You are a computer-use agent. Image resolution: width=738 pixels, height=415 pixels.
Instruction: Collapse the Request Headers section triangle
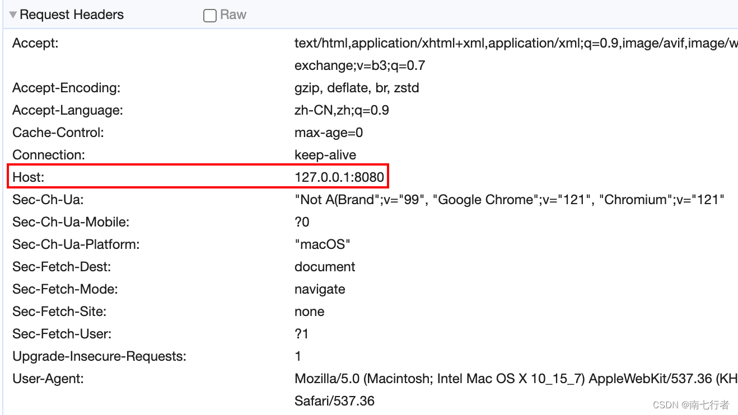click(13, 15)
